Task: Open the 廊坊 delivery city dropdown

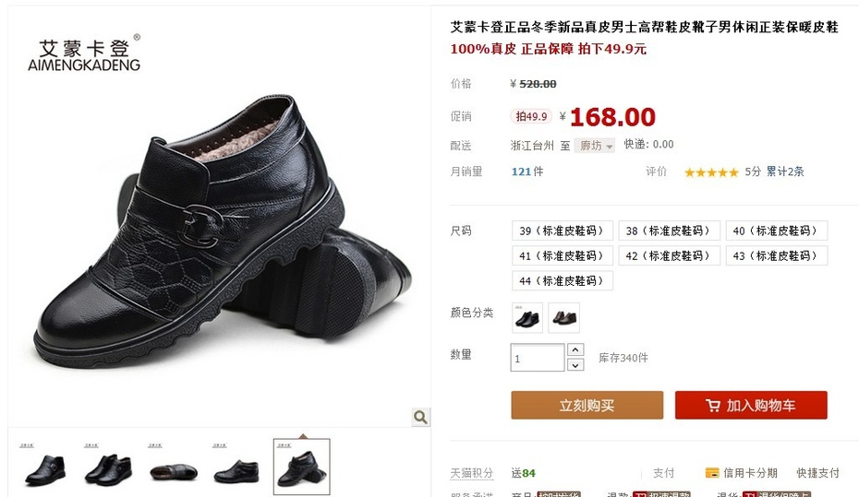Action: [595, 146]
